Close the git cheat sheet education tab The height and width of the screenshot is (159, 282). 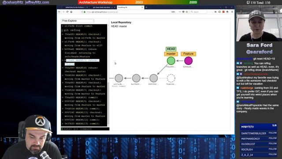click(x=115, y=8)
